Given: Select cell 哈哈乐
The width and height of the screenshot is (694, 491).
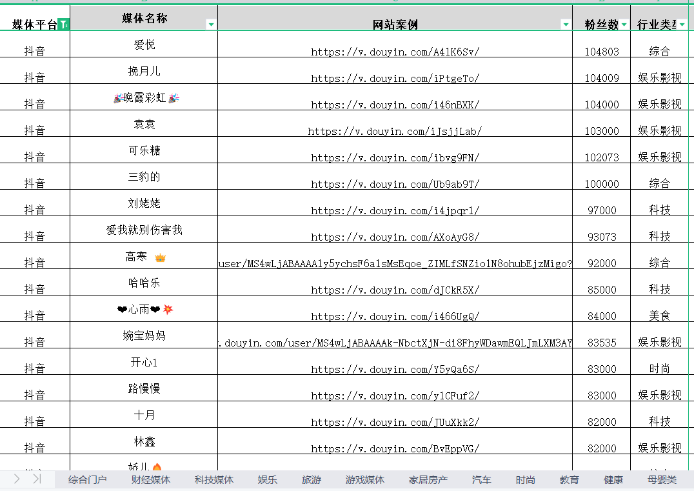Looking at the screenshot, I should (x=144, y=283).
